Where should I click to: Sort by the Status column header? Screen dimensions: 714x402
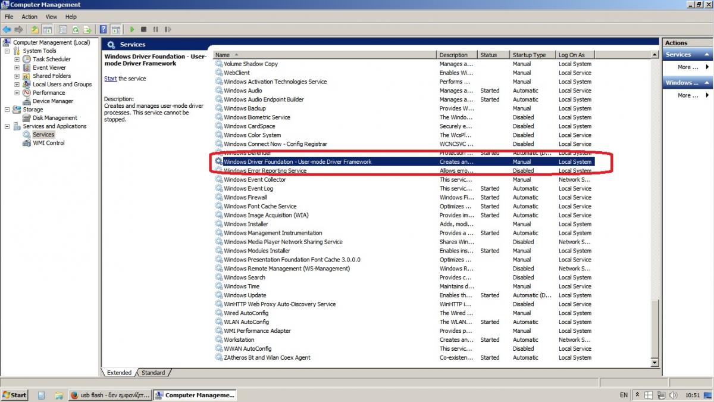pyautogui.click(x=494, y=55)
